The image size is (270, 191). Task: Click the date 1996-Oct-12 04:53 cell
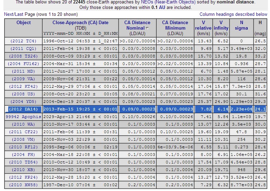(x=80, y=41)
